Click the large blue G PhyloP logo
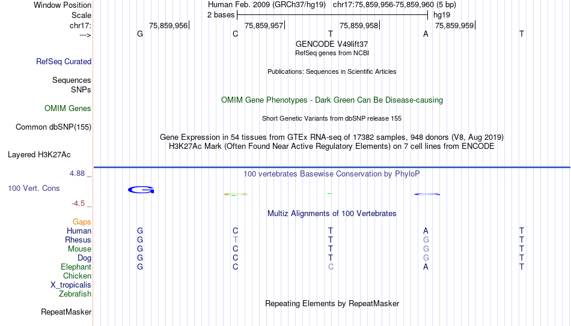 (x=141, y=190)
